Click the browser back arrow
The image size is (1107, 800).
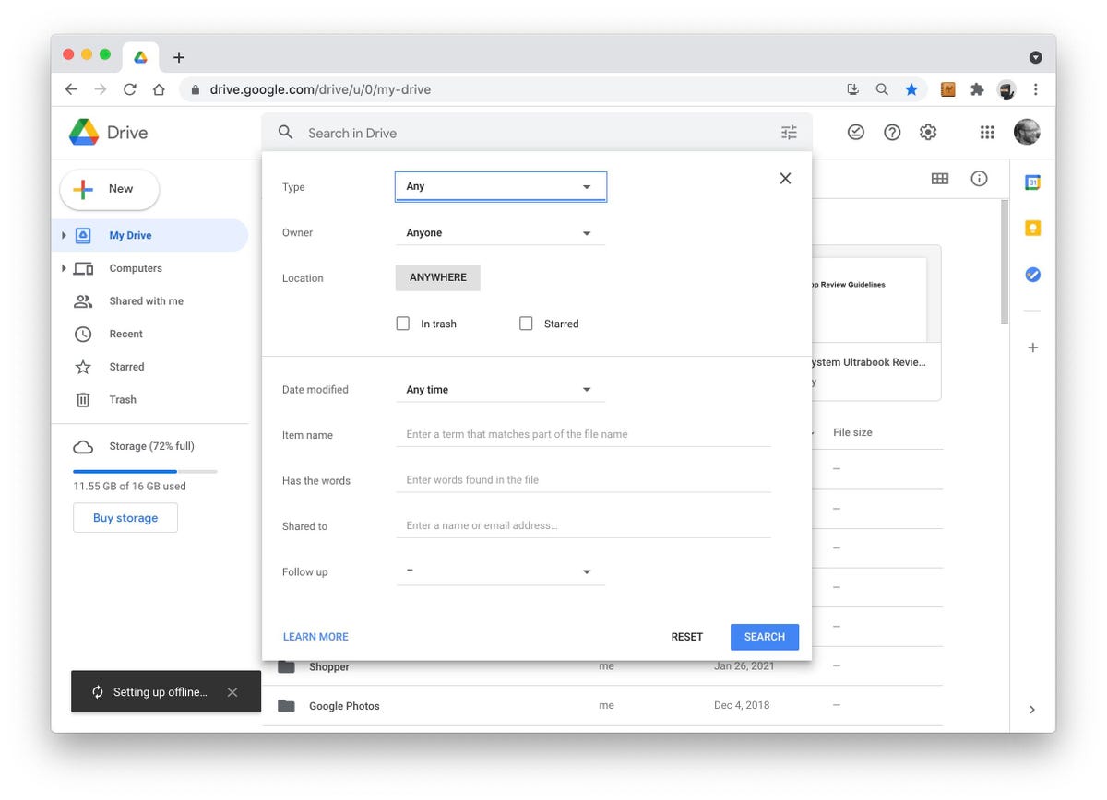pos(71,89)
